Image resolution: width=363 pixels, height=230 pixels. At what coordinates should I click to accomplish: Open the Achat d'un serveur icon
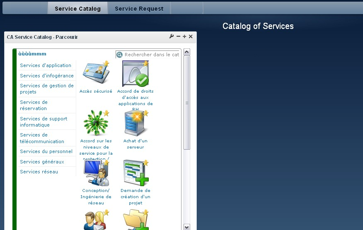coord(136,123)
